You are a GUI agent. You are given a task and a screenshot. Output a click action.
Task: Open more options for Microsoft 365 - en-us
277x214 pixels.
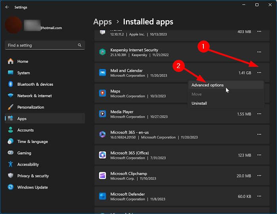click(259, 134)
